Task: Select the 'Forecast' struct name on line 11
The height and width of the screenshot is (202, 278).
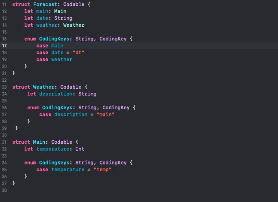Action: tap(45, 4)
